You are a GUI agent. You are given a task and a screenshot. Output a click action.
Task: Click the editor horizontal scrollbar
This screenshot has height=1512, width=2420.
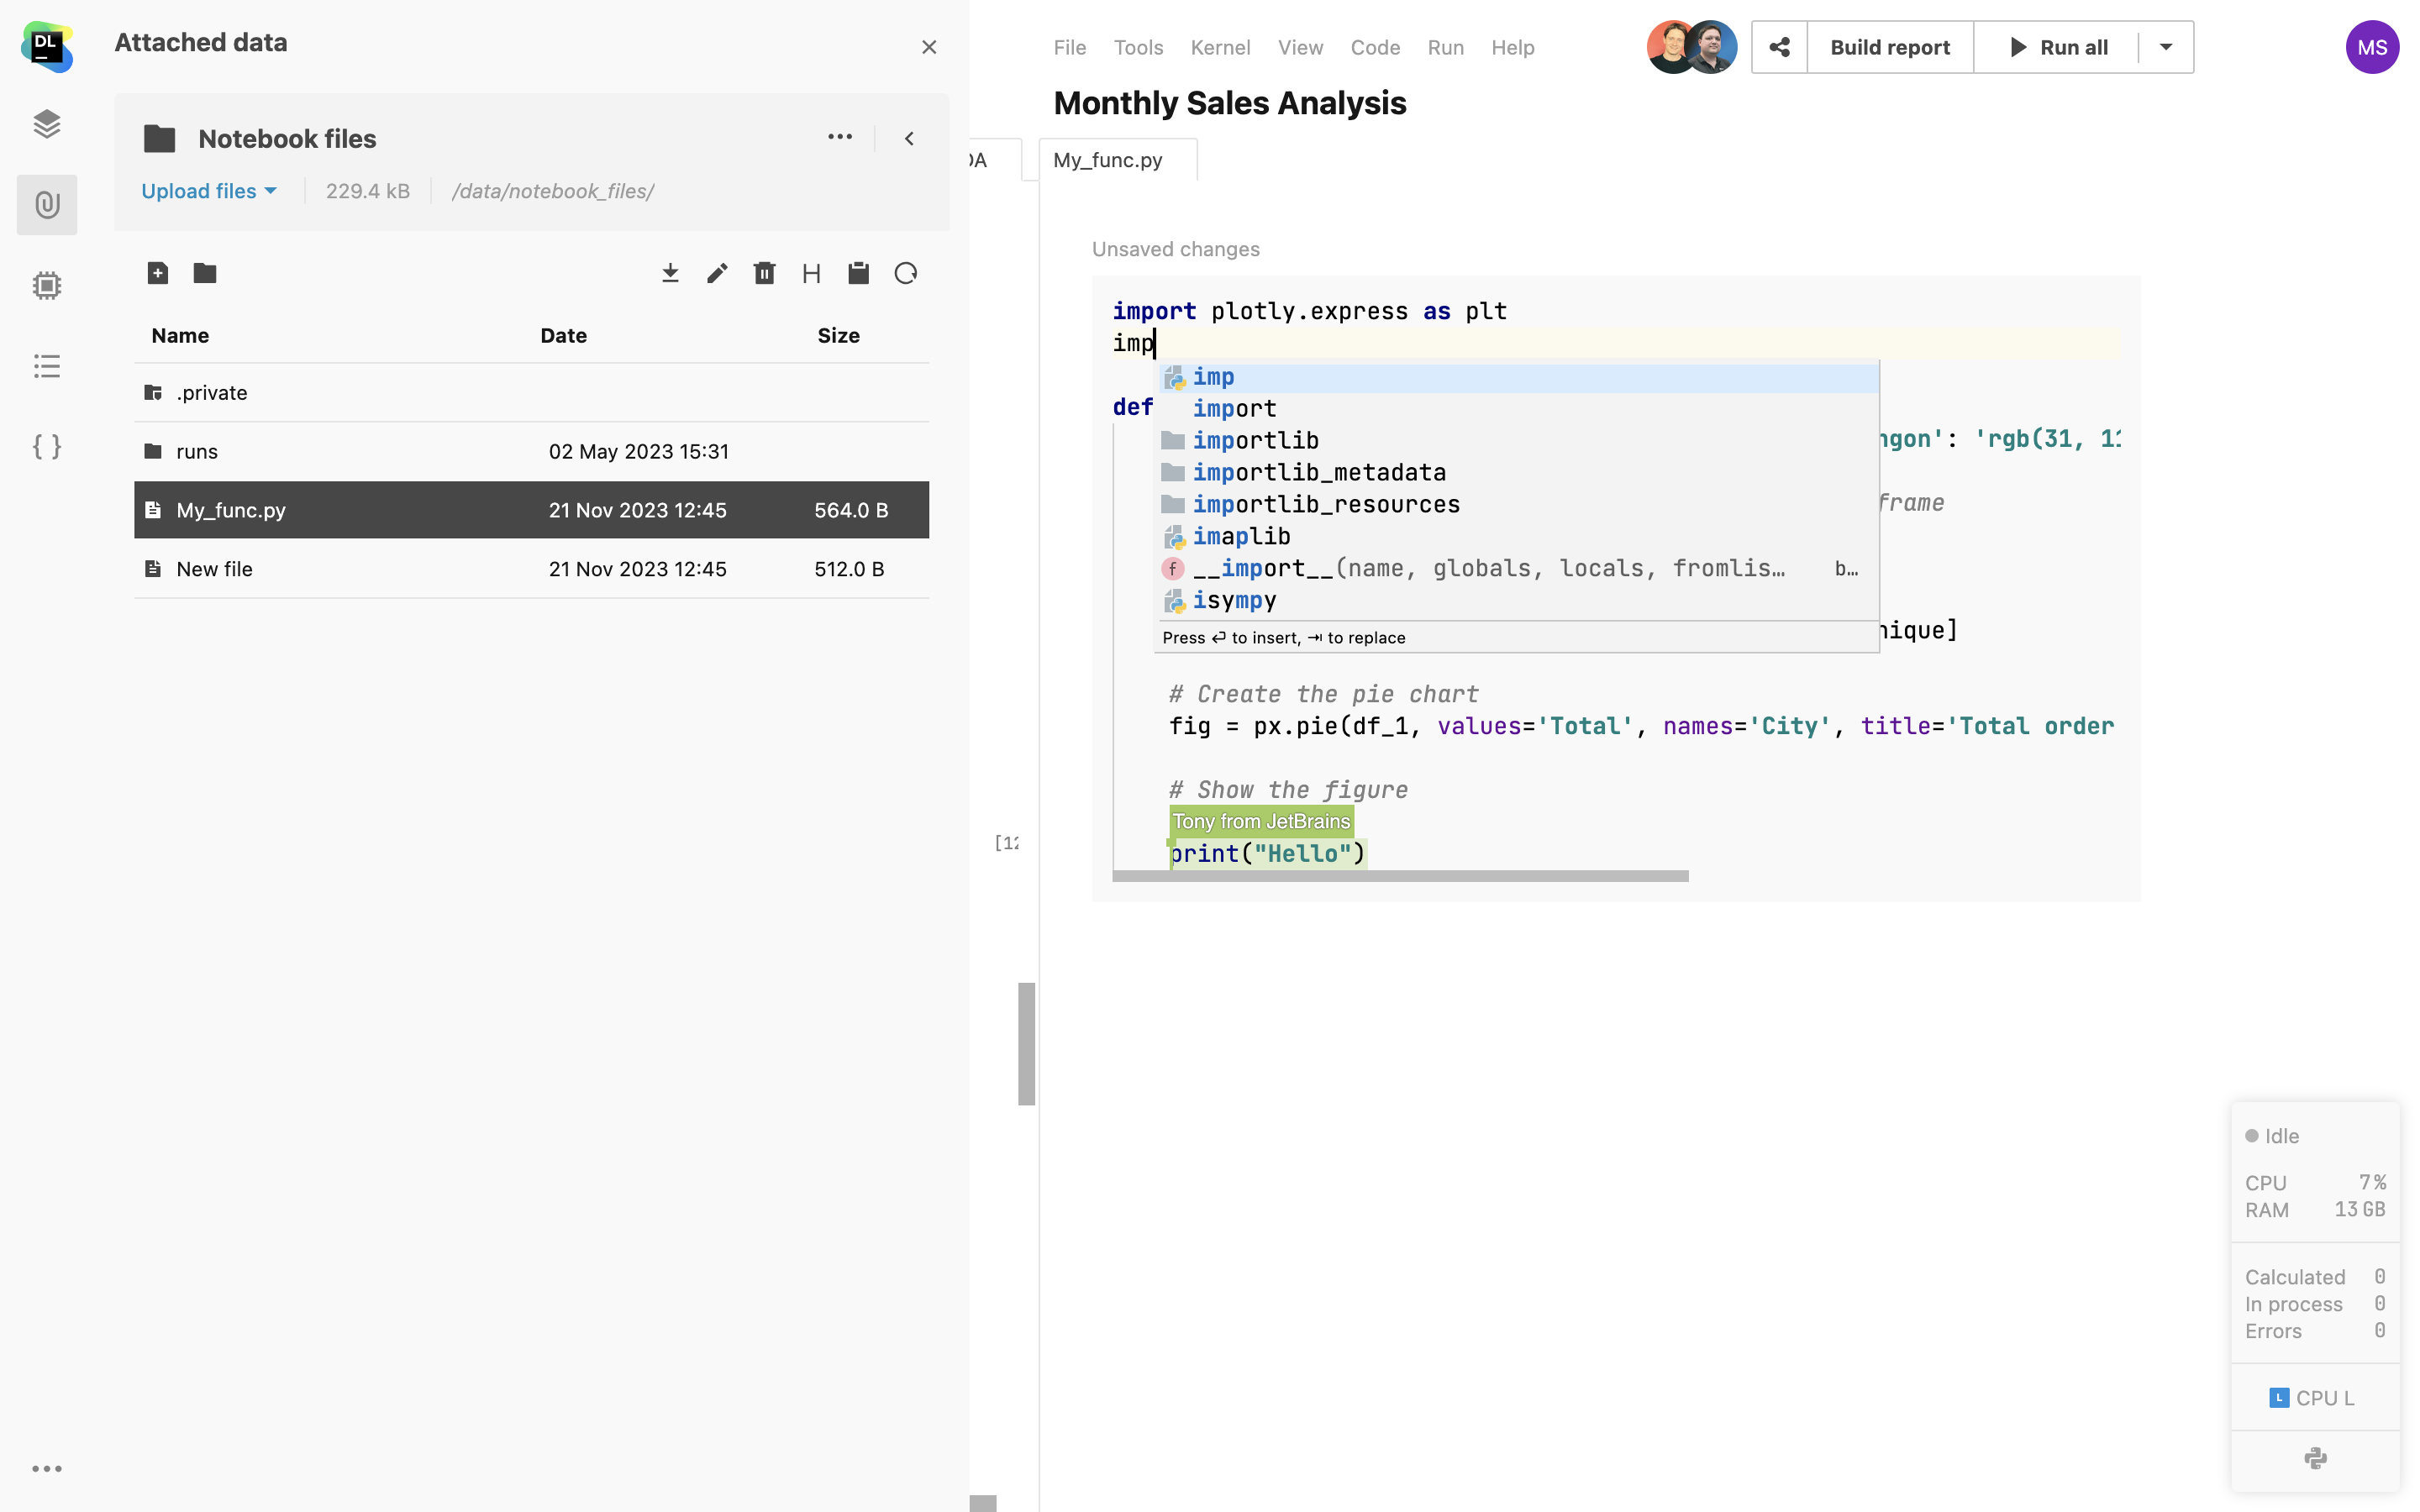point(1400,876)
